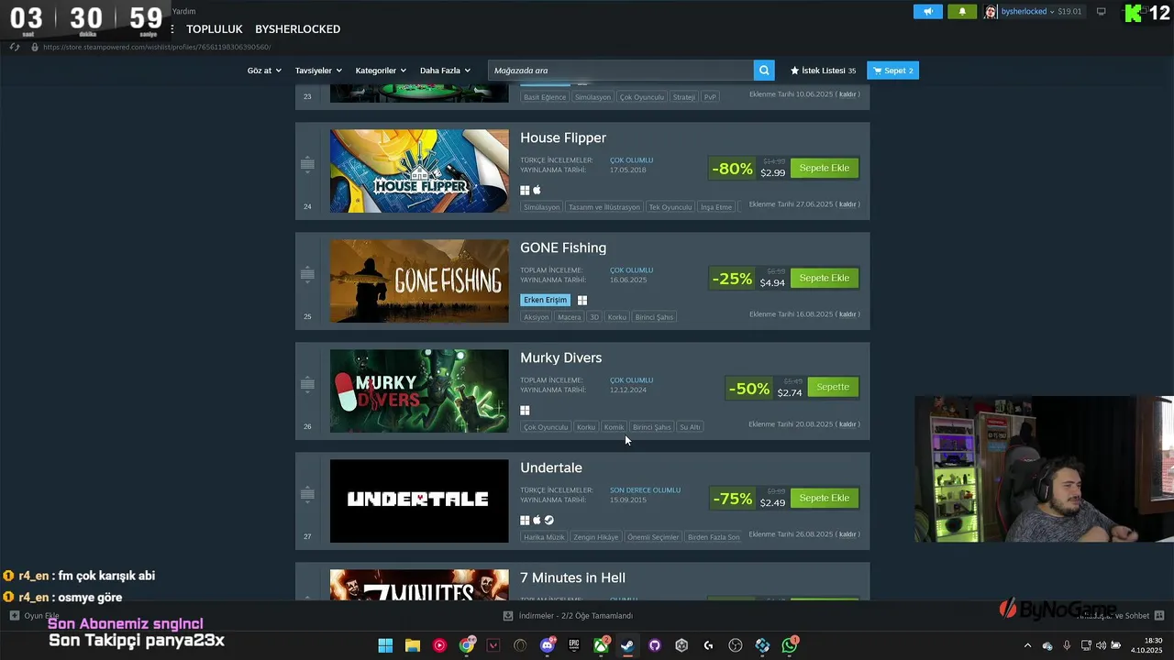
Task: Click the Simülasyon tag under House Flipper
Action: pyautogui.click(x=542, y=207)
